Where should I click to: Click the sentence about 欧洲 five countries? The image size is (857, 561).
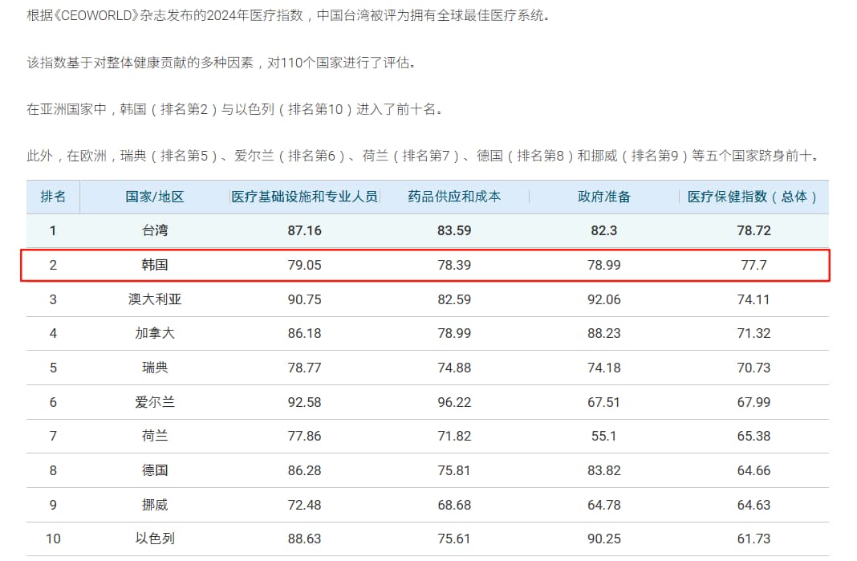[424, 157]
